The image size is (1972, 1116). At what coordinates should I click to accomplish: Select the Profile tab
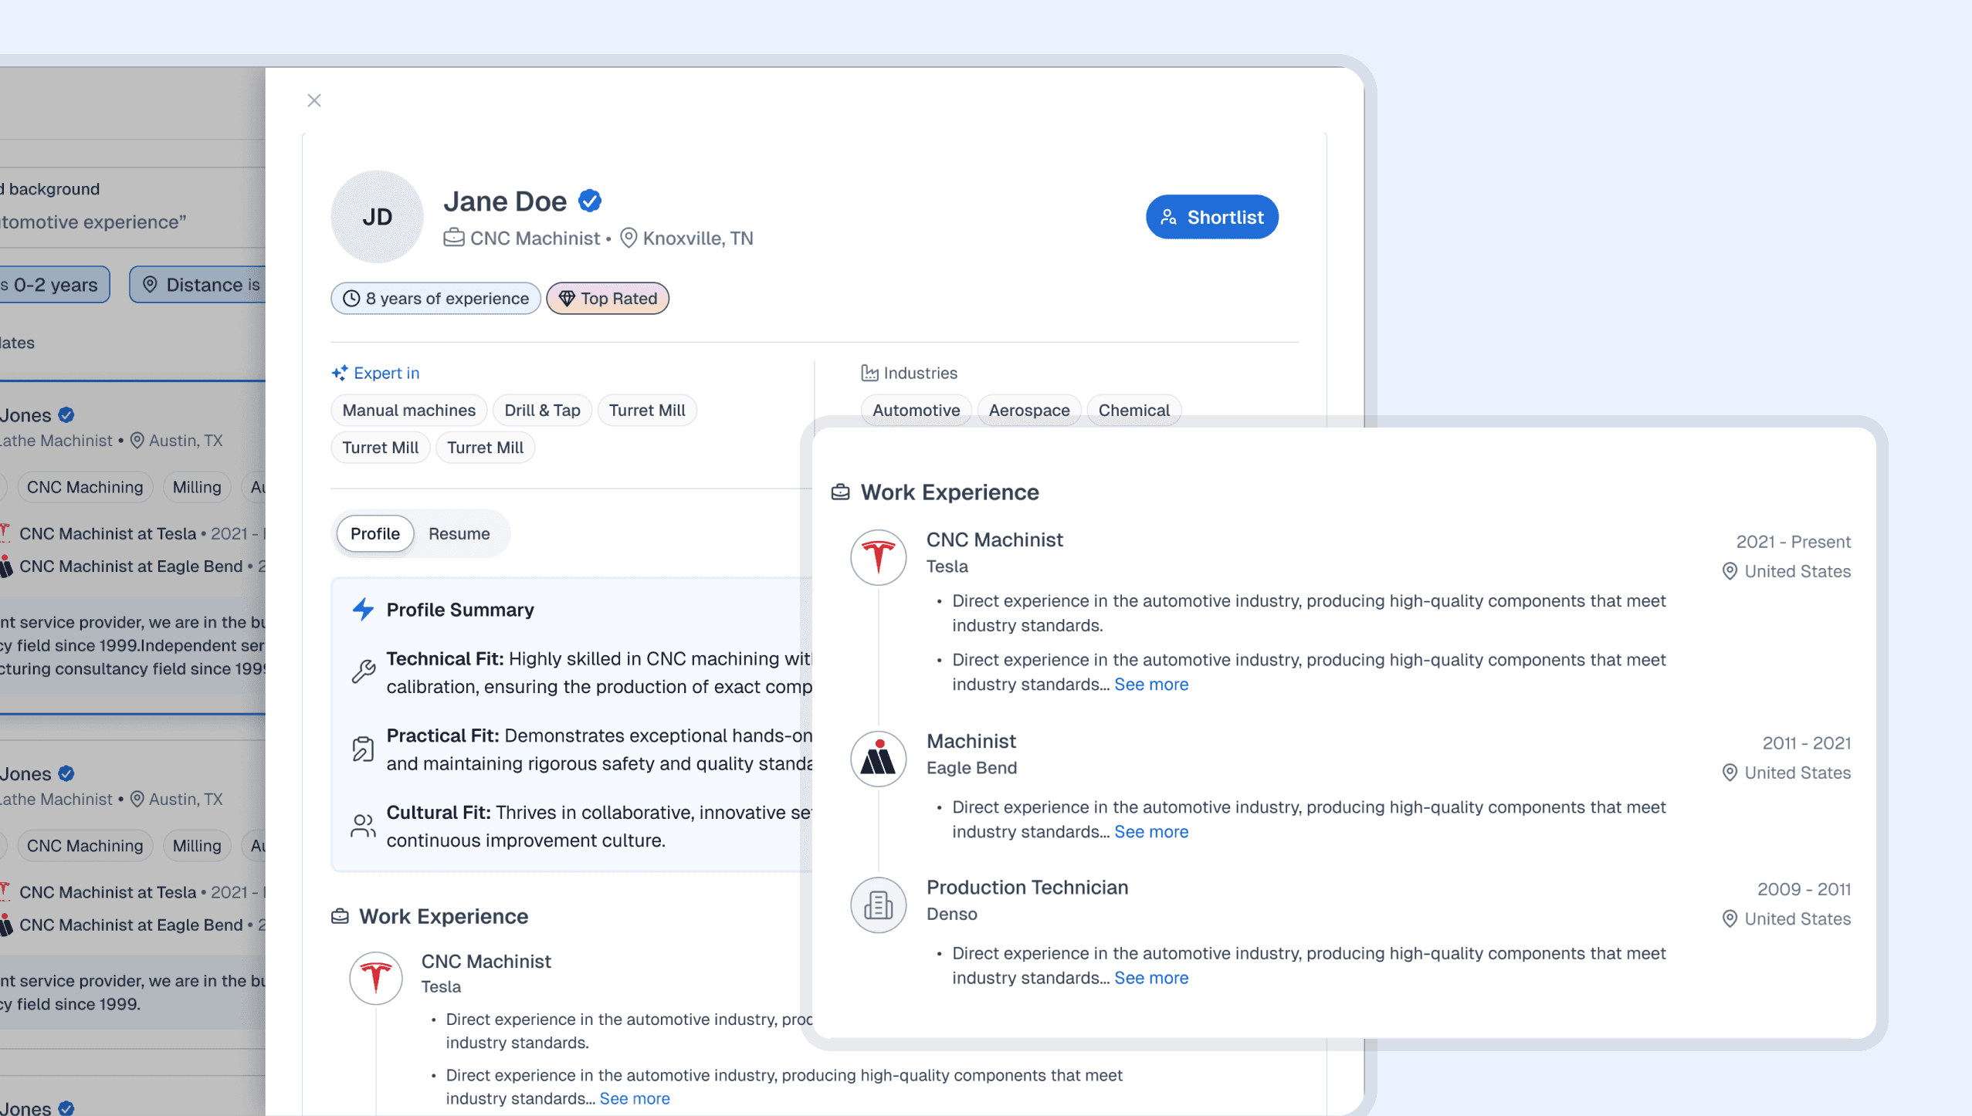(x=375, y=533)
